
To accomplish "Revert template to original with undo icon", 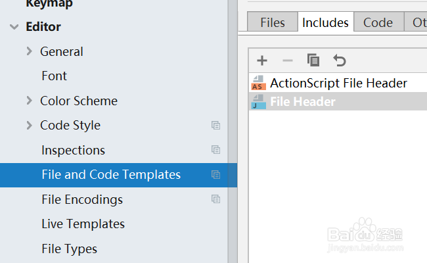I will point(340,60).
